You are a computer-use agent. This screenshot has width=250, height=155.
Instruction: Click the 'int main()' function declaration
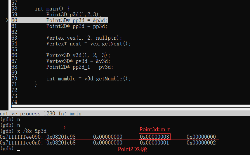click(x=52, y=9)
